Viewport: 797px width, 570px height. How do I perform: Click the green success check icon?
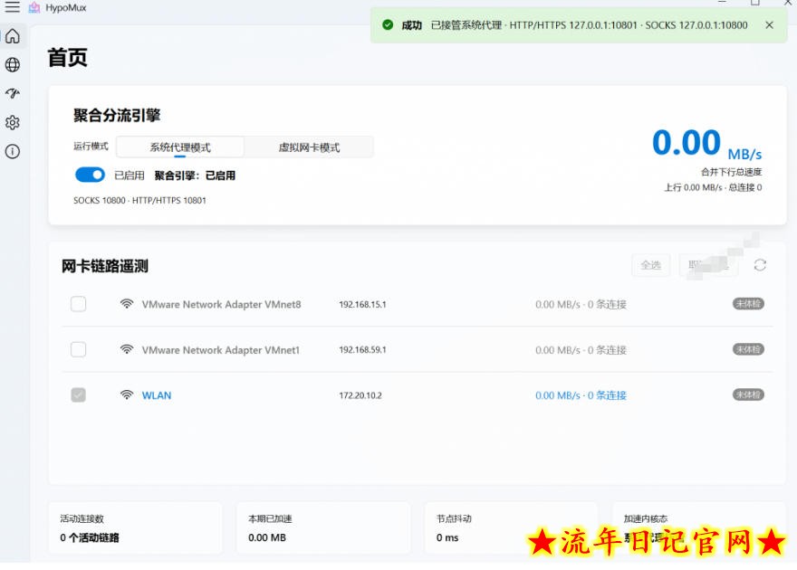(388, 24)
